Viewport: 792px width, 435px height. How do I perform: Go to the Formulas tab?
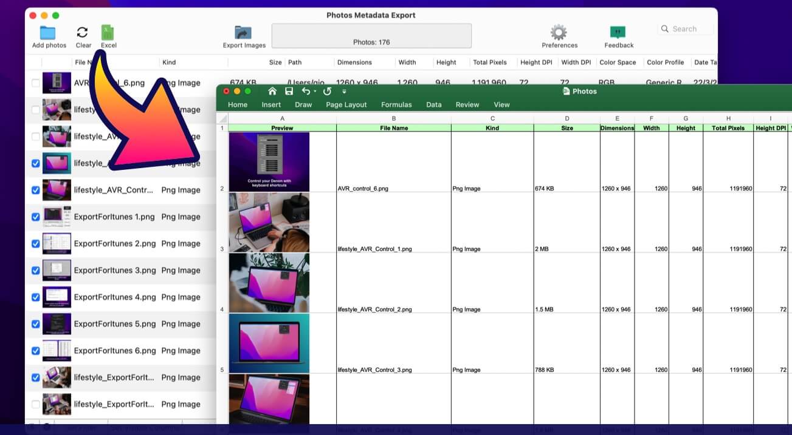pos(396,104)
